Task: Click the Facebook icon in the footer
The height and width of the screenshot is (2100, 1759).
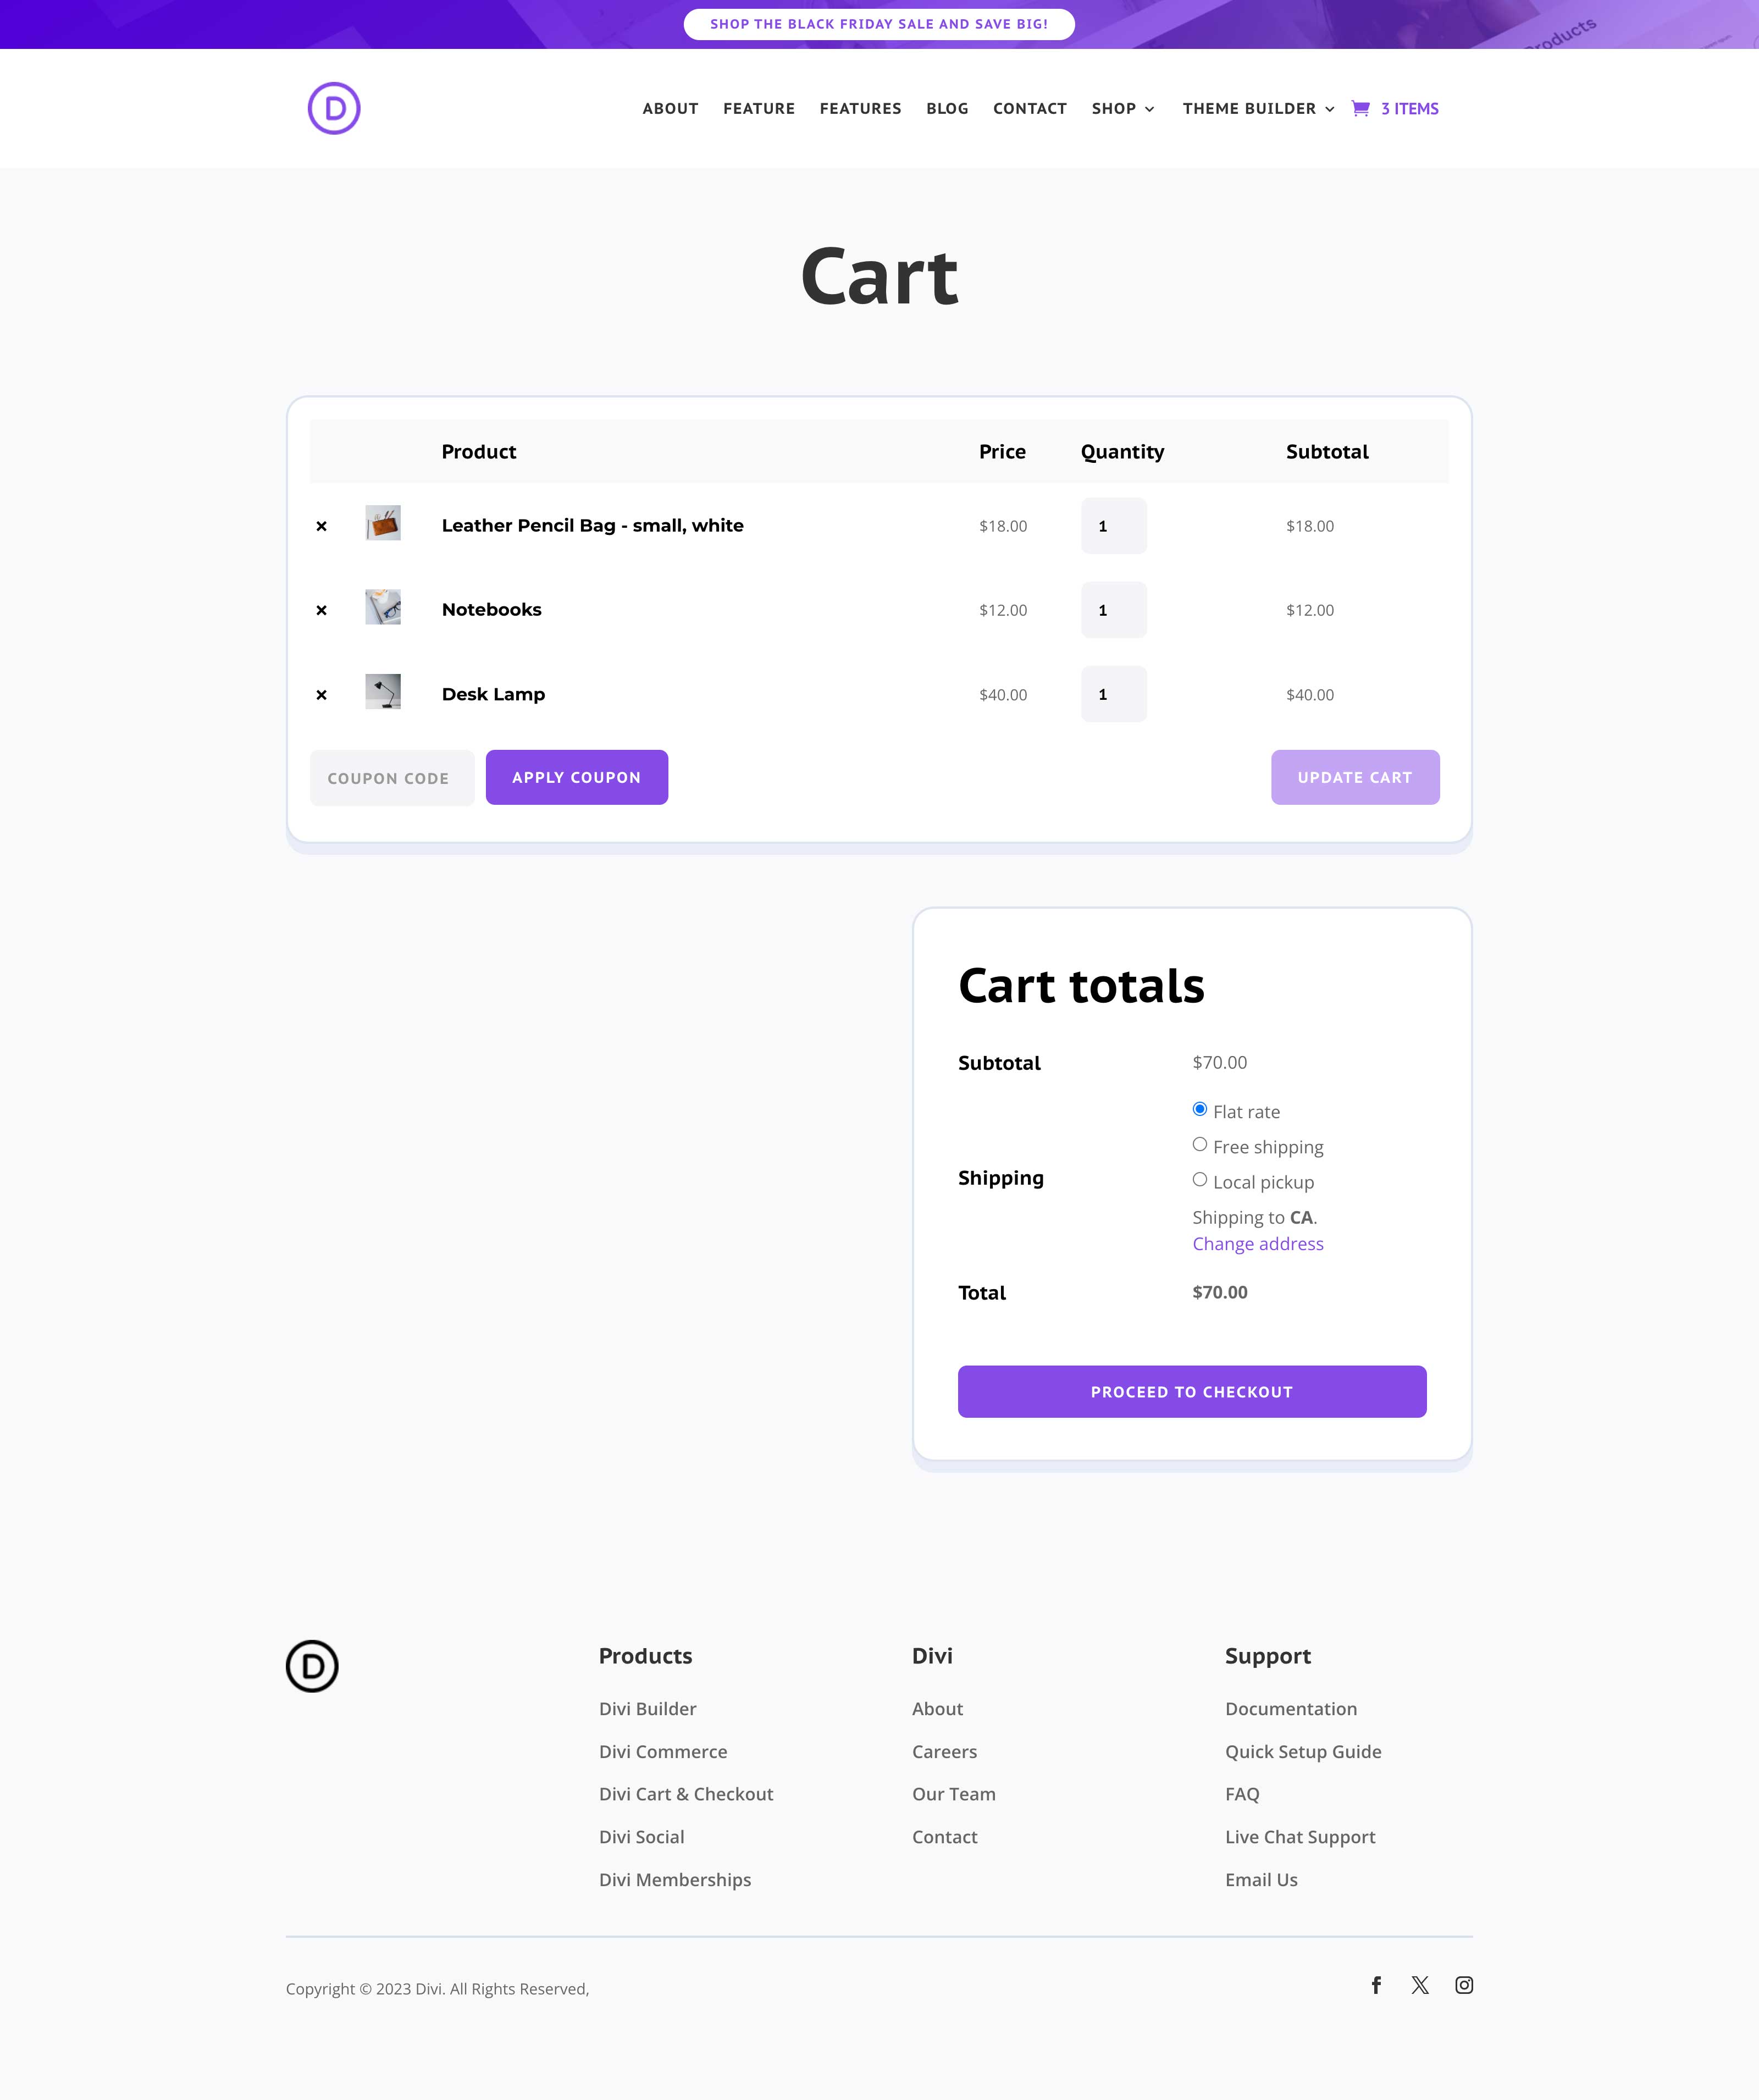Action: point(1377,1985)
